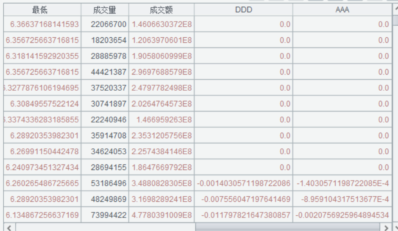The image size is (398, 231).
Task: Select cell 1.2063970601E8
Action: [161, 40]
